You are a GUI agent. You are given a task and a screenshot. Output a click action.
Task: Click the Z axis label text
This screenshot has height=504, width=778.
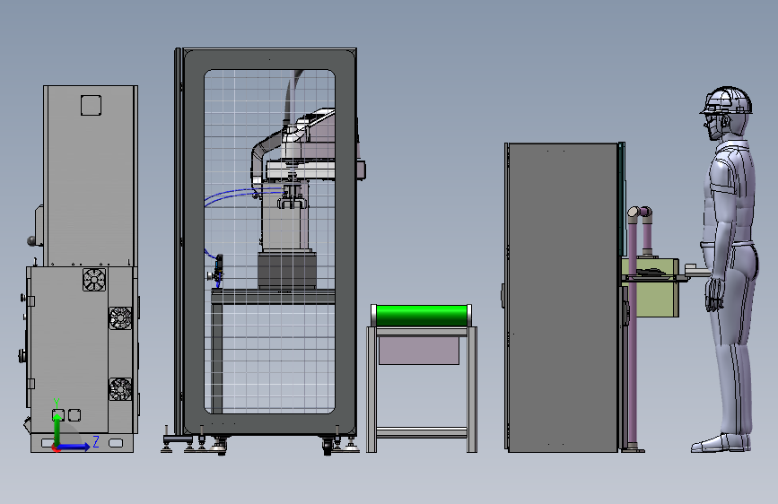(x=96, y=441)
